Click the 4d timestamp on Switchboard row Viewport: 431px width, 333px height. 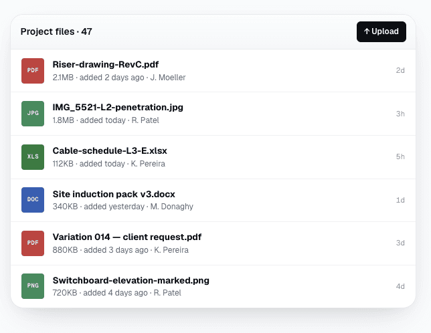coord(400,286)
